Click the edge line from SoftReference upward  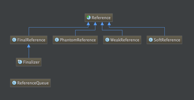164,32
